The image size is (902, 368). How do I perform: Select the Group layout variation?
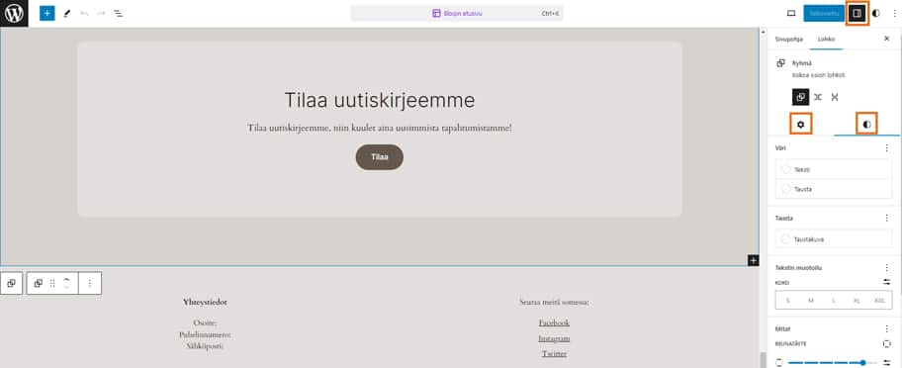(800, 97)
